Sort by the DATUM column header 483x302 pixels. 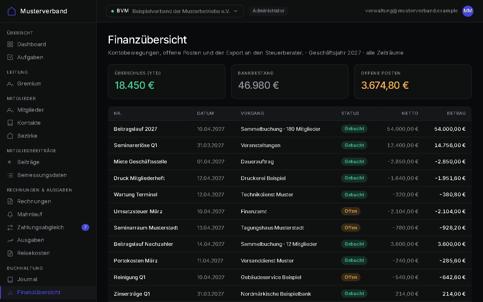click(x=205, y=114)
